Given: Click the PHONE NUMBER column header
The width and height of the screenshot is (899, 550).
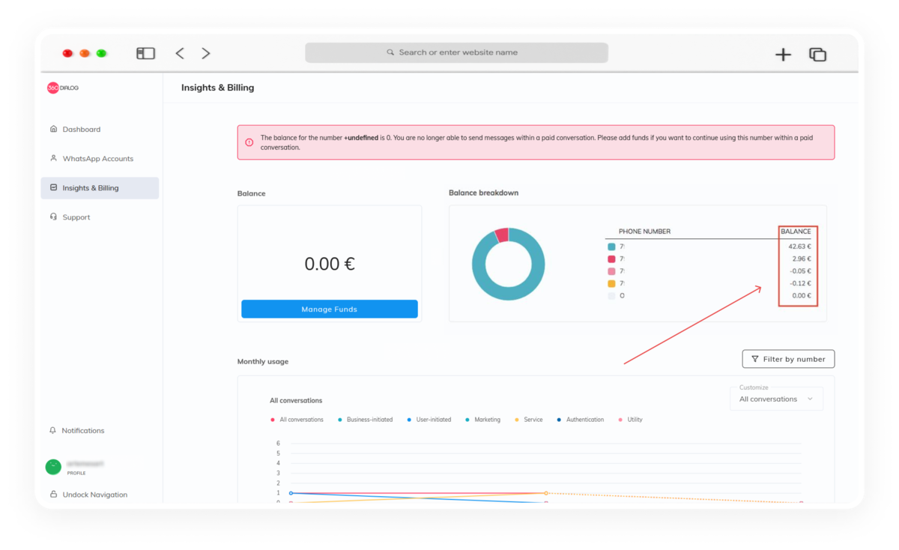Looking at the screenshot, I should 644,232.
